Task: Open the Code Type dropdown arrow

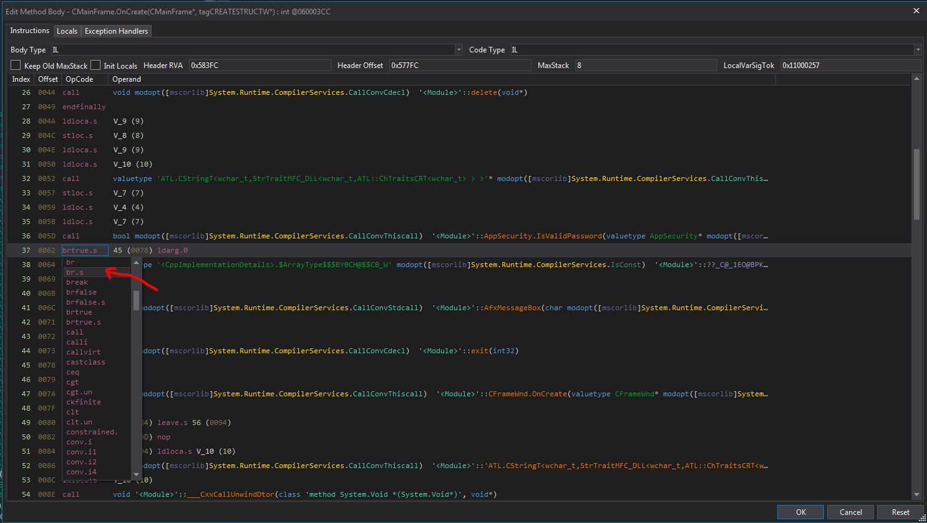Action: point(918,50)
